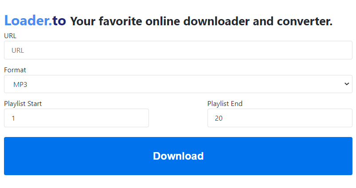Click the white "Download" text on the button

pos(178,156)
